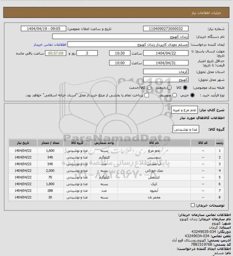Select the نمک خوراکی item name cell
The image size is (233, 256).
coord(154,171)
